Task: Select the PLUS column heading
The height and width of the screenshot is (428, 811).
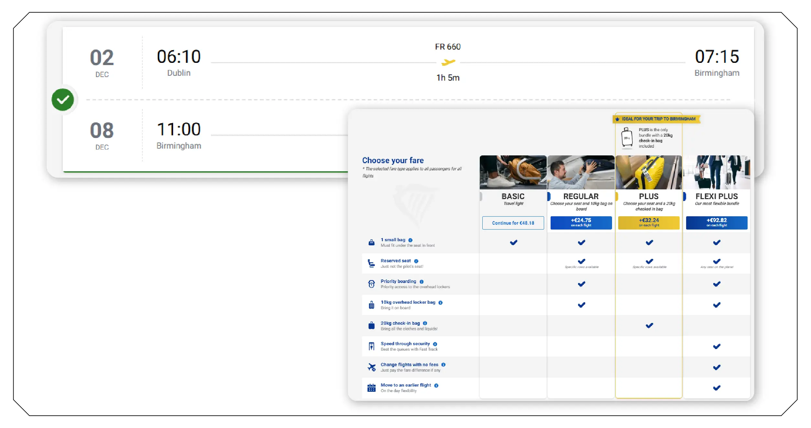Action: point(649,196)
